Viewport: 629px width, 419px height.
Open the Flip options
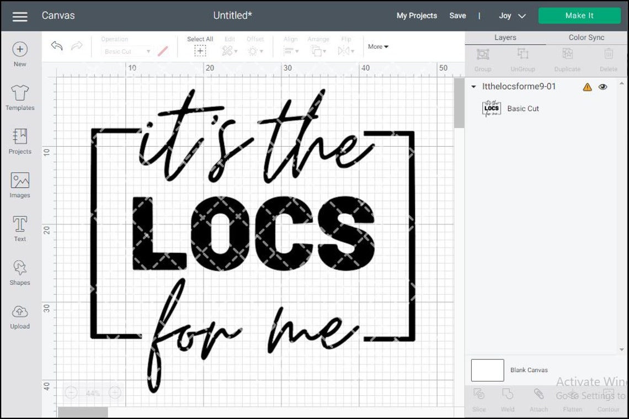click(x=346, y=51)
